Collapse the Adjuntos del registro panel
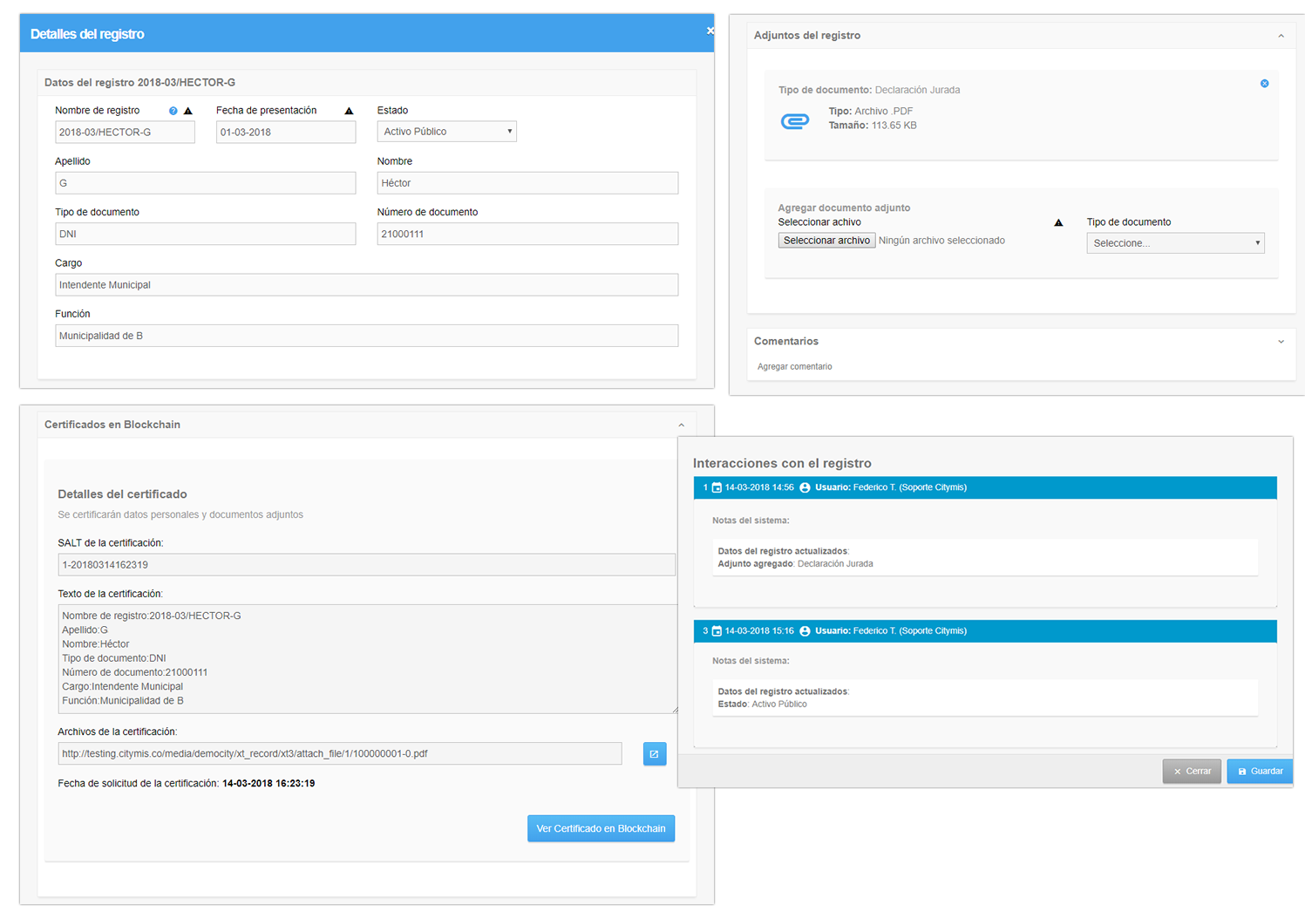The image size is (1305, 919). (x=1281, y=36)
